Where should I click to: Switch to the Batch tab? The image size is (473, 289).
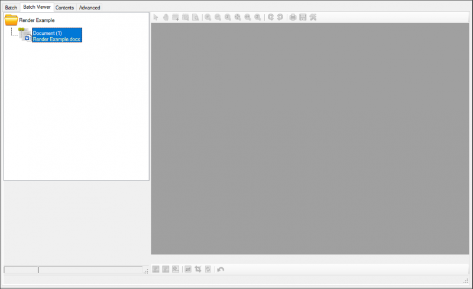pyautogui.click(x=11, y=8)
